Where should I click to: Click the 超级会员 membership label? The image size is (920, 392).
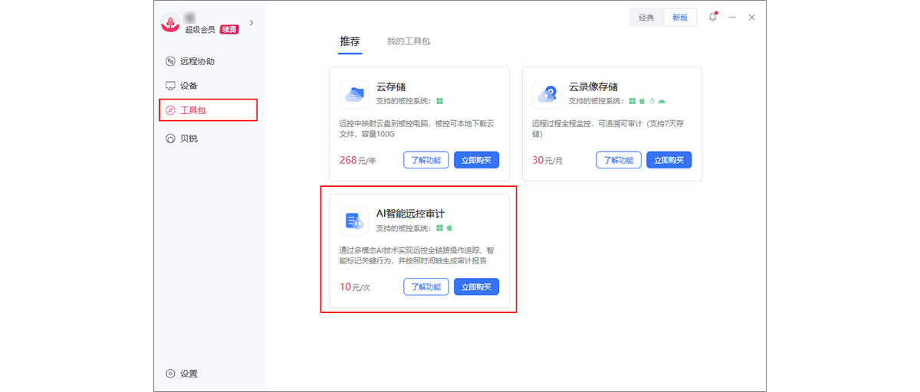point(200,30)
